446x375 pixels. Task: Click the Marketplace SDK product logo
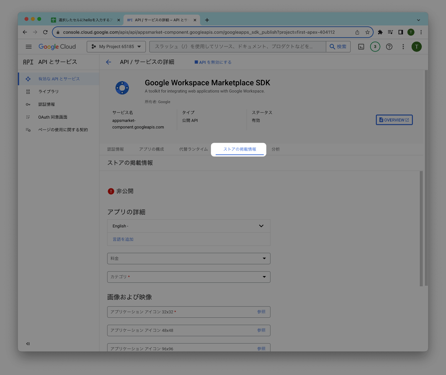122,88
